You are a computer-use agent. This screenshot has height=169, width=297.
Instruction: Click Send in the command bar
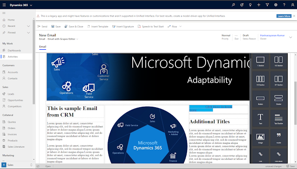pos(42,26)
